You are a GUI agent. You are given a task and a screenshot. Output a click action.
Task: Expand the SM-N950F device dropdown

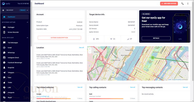click(x=27, y=10)
